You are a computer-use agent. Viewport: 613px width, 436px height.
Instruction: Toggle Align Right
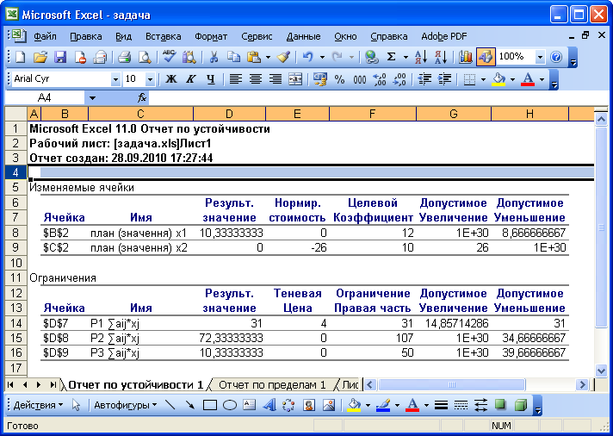point(276,79)
